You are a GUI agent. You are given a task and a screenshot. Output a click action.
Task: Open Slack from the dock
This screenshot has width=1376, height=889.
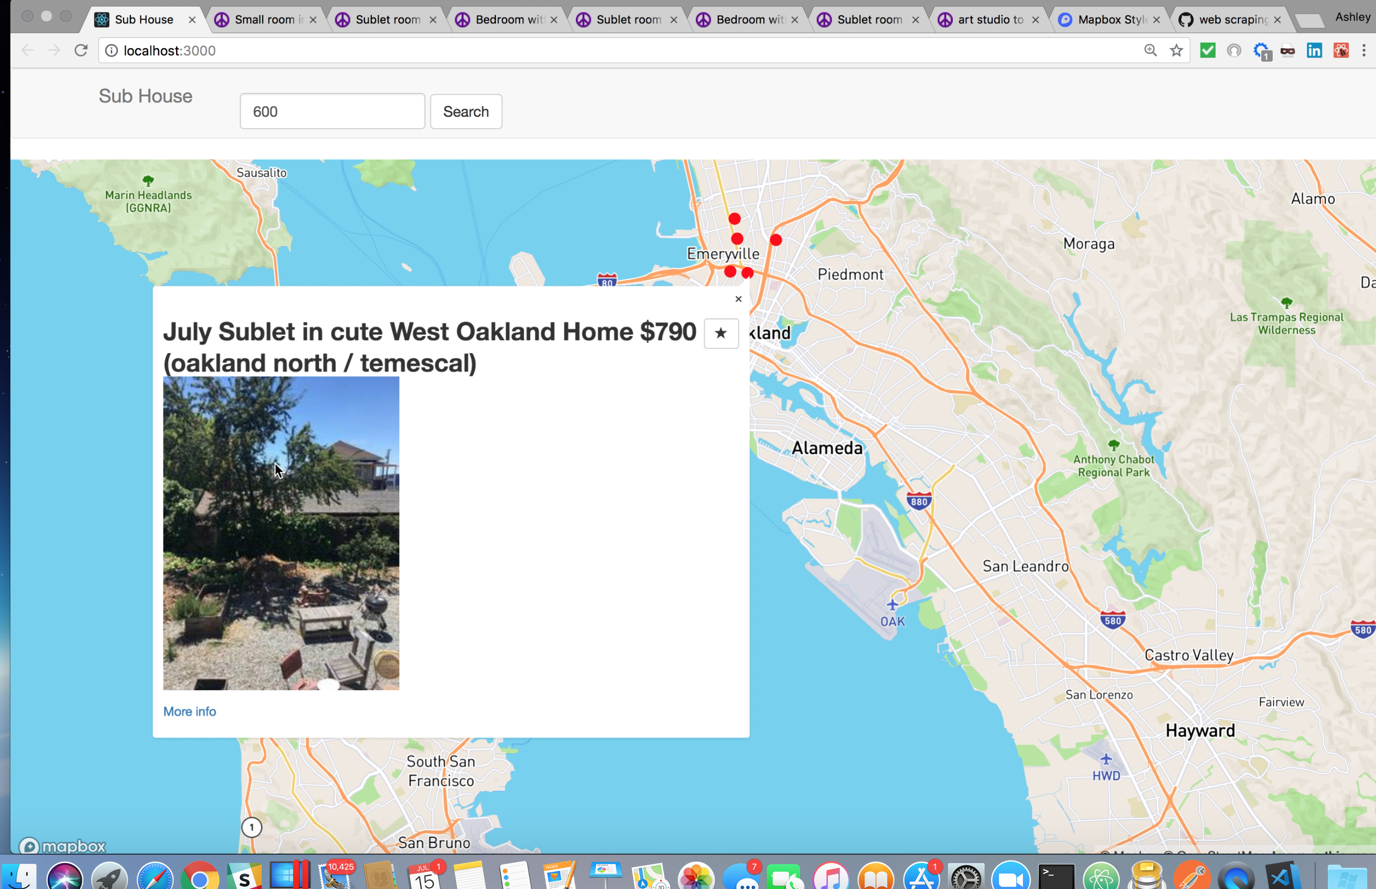pyautogui.click(x=245, y=877)
